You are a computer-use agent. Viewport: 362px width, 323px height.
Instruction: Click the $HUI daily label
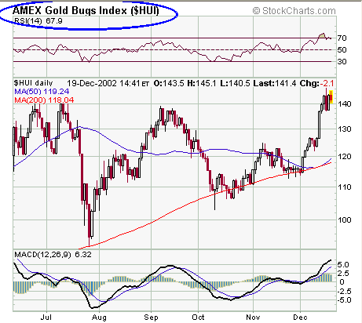click(33, 83)
